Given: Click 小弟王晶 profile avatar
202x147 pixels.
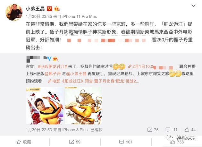Looking at the screenshot, I should (14, 12).
